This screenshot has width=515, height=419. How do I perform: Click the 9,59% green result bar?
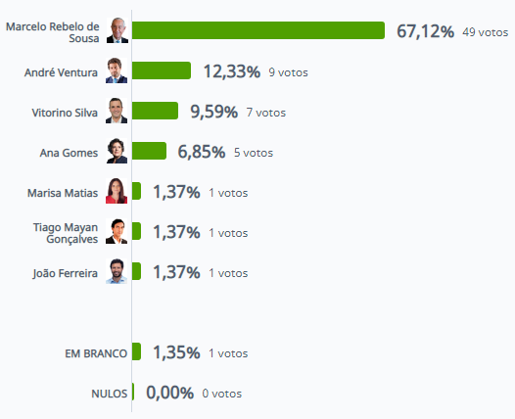[156, 111]
